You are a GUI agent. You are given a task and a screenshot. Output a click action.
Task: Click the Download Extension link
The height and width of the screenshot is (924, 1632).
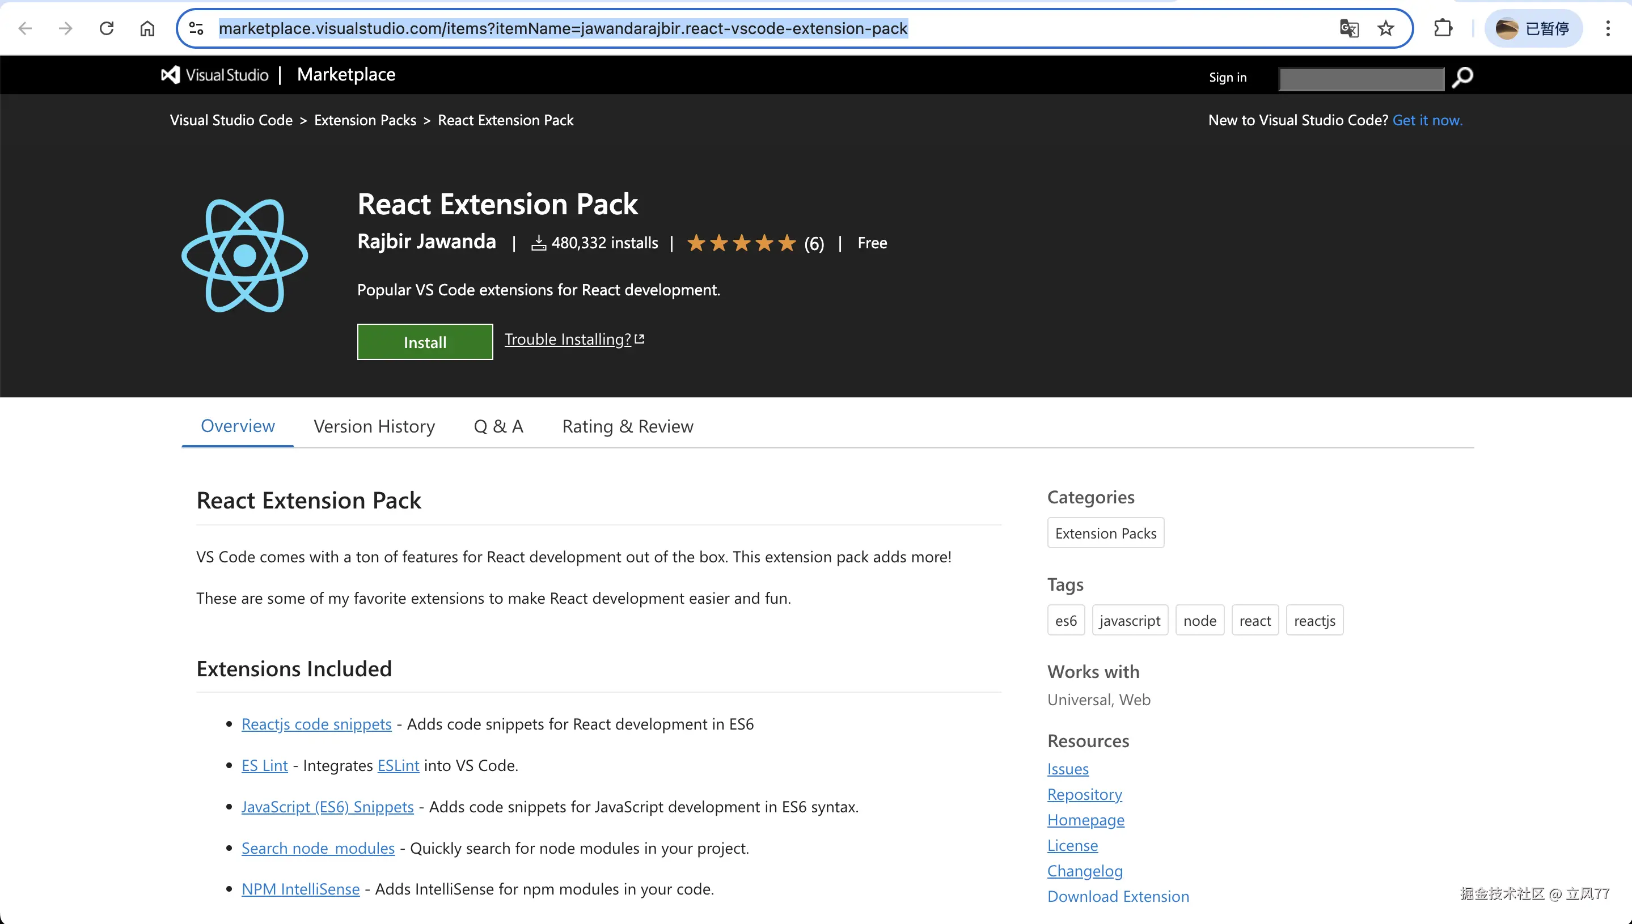coord(1118,896)
